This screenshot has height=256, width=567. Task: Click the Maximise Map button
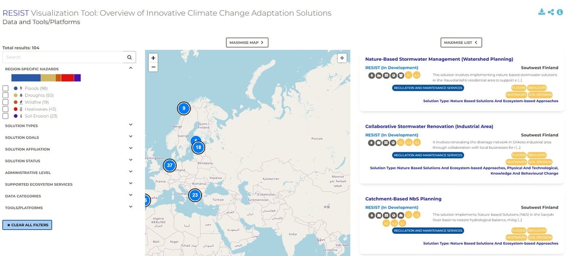[x=247, y=42]
